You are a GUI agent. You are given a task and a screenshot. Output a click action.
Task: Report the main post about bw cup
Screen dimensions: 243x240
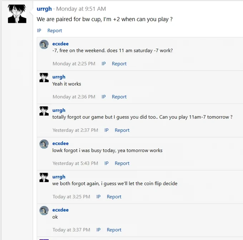(55, 30)
